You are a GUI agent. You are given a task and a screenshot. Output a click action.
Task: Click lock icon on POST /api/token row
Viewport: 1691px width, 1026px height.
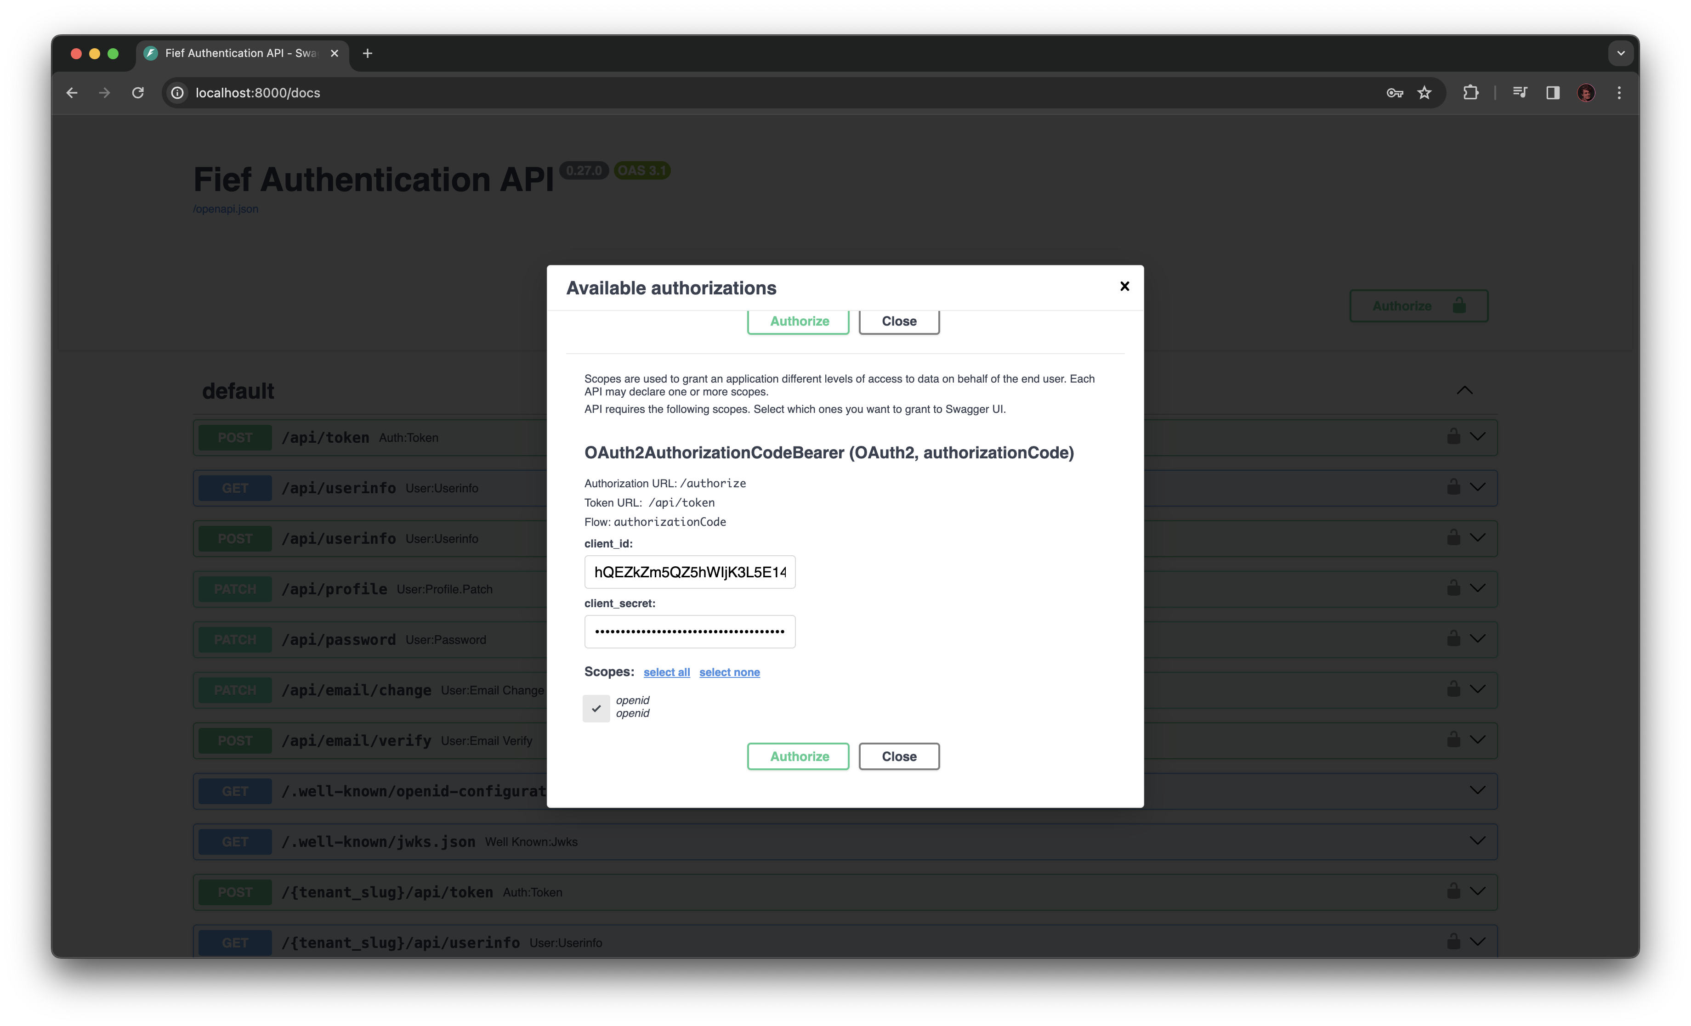tap(1453, 436)
